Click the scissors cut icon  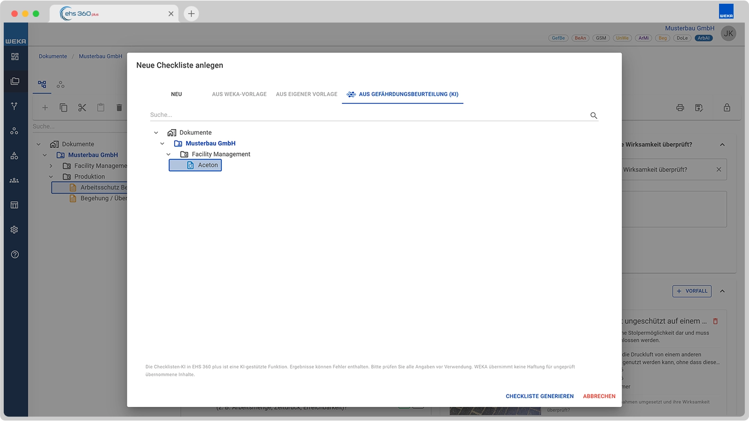(x=82, y=108)
